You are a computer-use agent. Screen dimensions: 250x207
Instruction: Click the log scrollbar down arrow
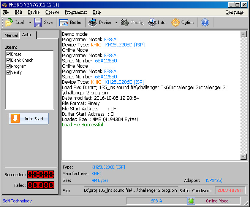(244, 157)
